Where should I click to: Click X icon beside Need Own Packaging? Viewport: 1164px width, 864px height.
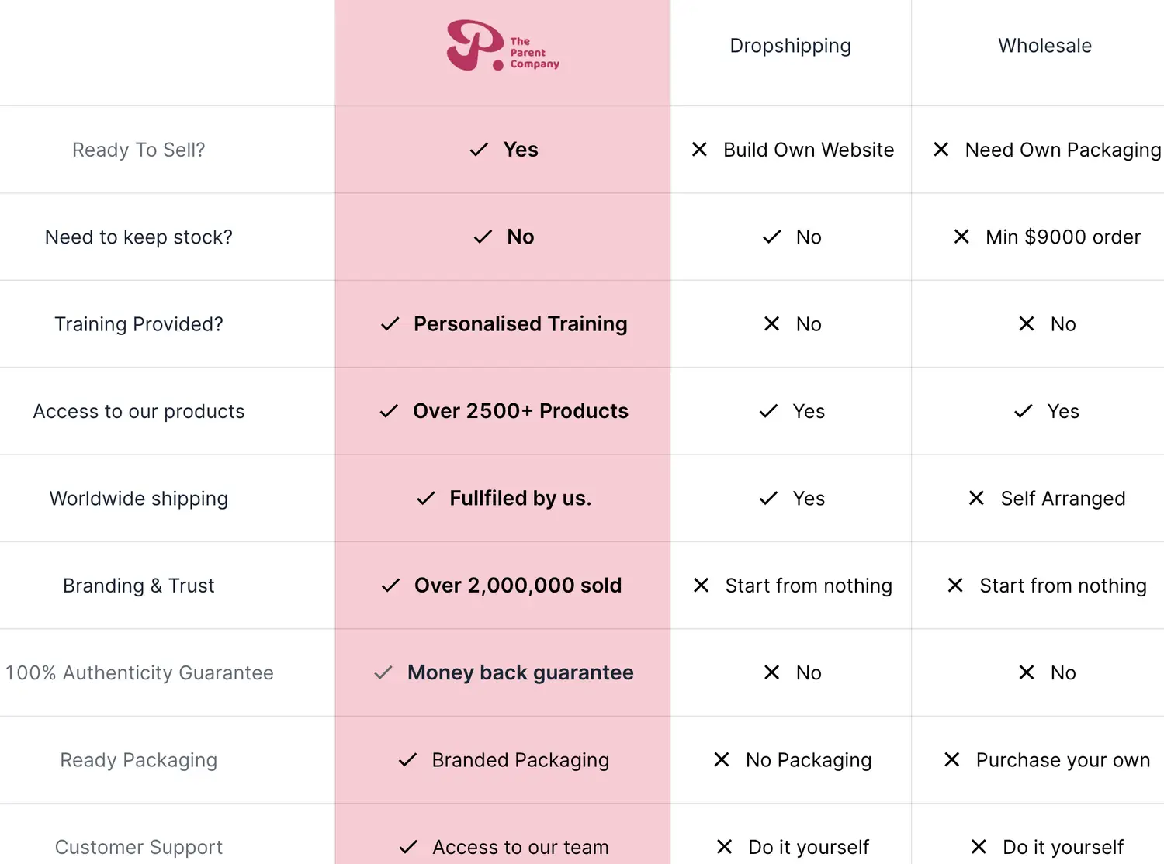941,149
